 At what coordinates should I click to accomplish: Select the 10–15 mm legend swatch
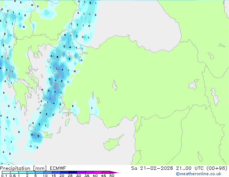48,172
